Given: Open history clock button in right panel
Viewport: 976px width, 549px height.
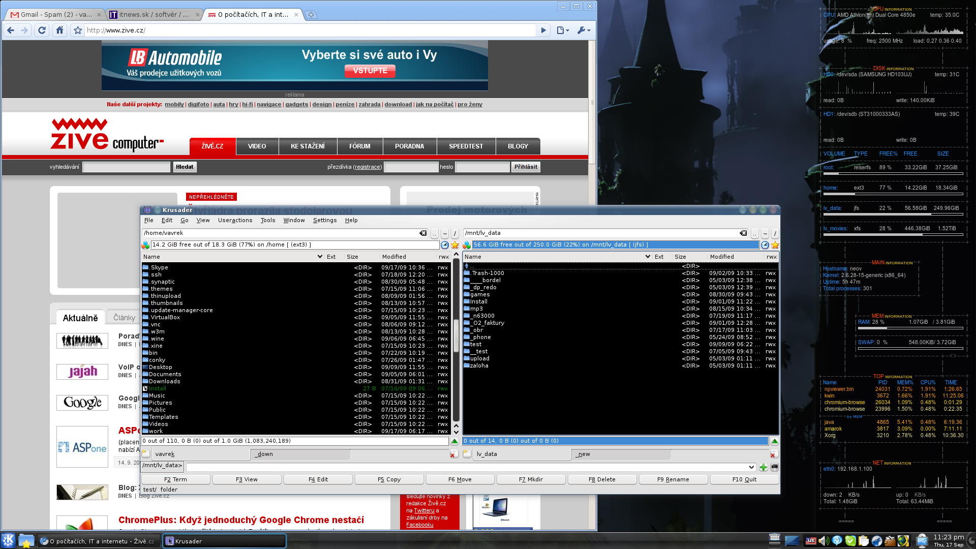Looking at the screenshot, I should click(765, 245).
